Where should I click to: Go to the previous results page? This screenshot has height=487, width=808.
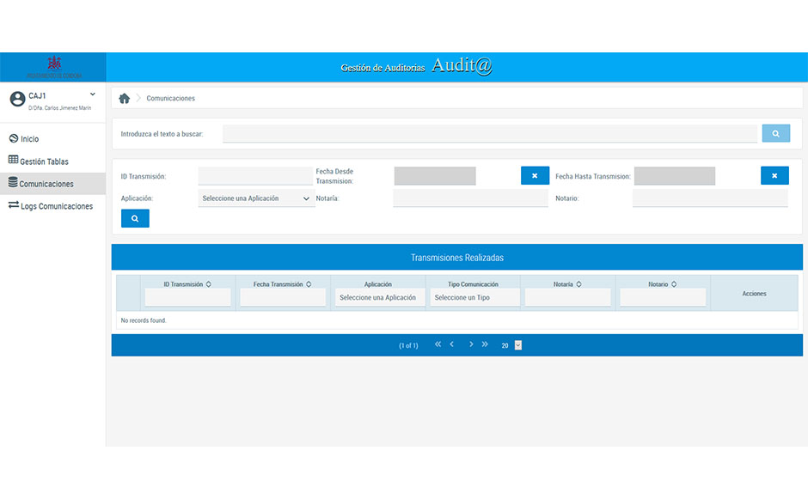coord(452,344)
